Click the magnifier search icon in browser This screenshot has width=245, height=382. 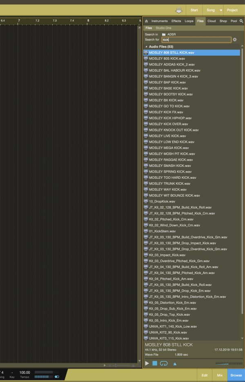point(241,21)
